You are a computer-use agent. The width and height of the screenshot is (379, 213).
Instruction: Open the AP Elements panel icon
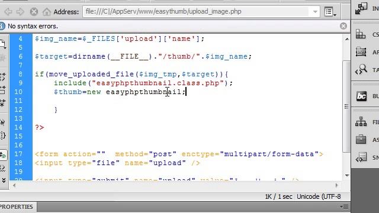361,52
